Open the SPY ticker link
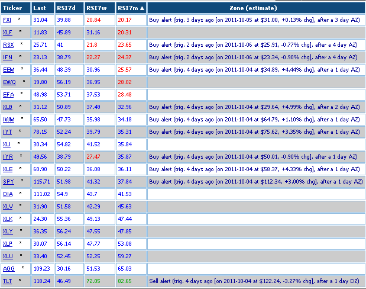Image resolution: width=366 pixels, height=289 pixels. click(8, 182)
